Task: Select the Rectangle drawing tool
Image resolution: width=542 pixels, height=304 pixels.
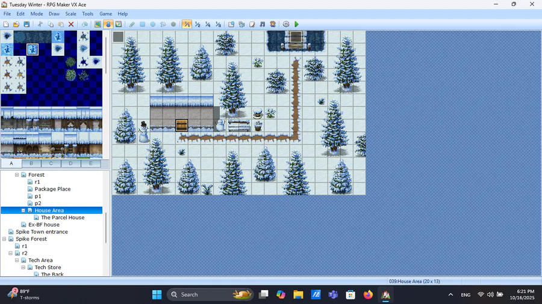Action: tap(142, 24)
